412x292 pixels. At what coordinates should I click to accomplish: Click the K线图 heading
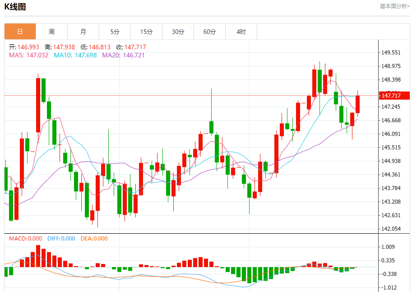(x=15, y=7)
